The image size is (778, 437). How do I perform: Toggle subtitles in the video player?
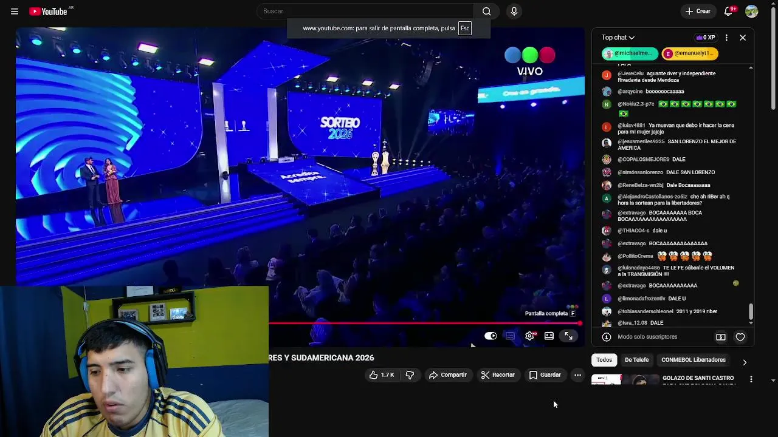pyautogui.click(x=510, y=336)
